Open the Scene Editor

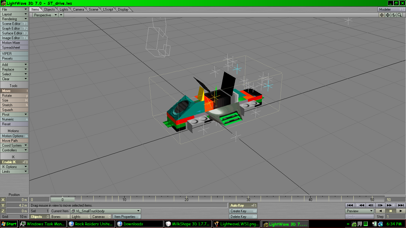[x=14, y=24]
